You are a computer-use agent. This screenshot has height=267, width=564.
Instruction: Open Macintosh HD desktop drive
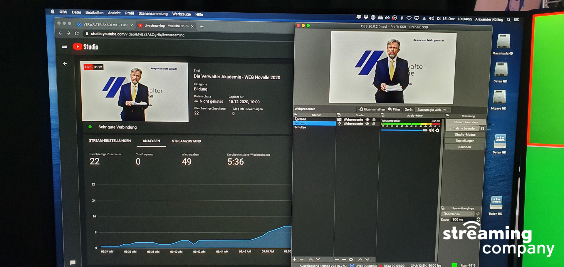coord(503,45)
